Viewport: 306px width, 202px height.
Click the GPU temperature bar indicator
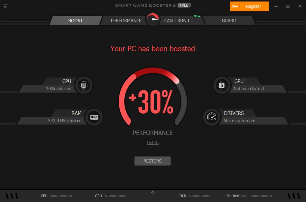(x=116, y=196)
